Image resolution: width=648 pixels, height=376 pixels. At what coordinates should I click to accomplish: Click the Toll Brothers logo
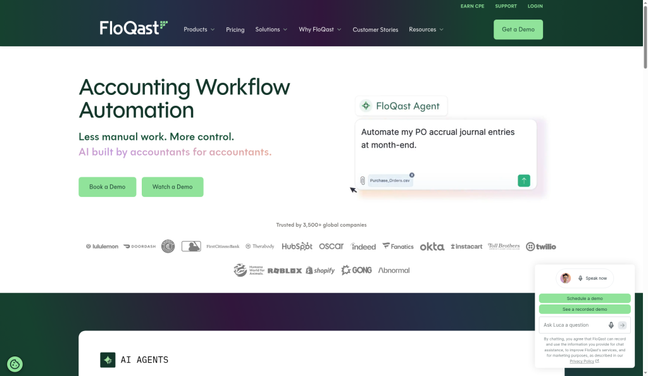[504, 246]
